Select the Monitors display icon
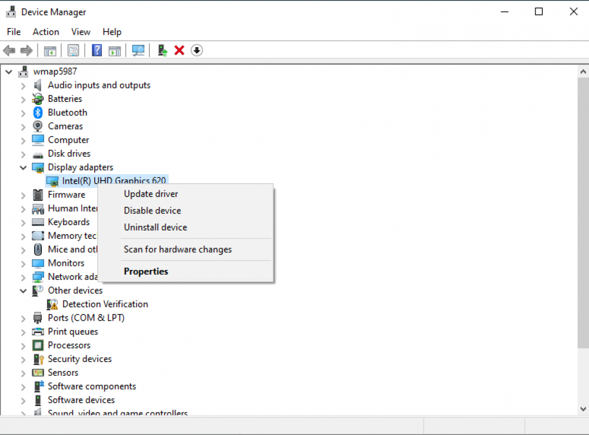 (x=38, y=263)
